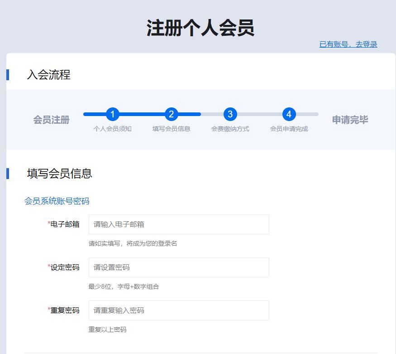Focus the 设定密码 input field
The image size is (396, 354).
coord(179,267)
